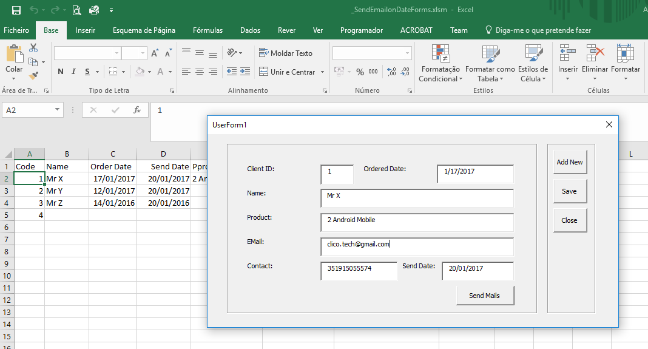Viewport: 648px width, 349px height.
Task: Toggle underline formatting (S)
Action: point(87,72)
